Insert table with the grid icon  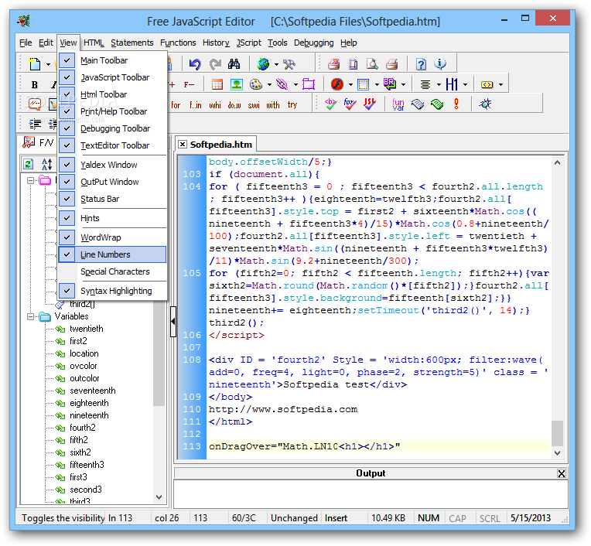point(217,84)
